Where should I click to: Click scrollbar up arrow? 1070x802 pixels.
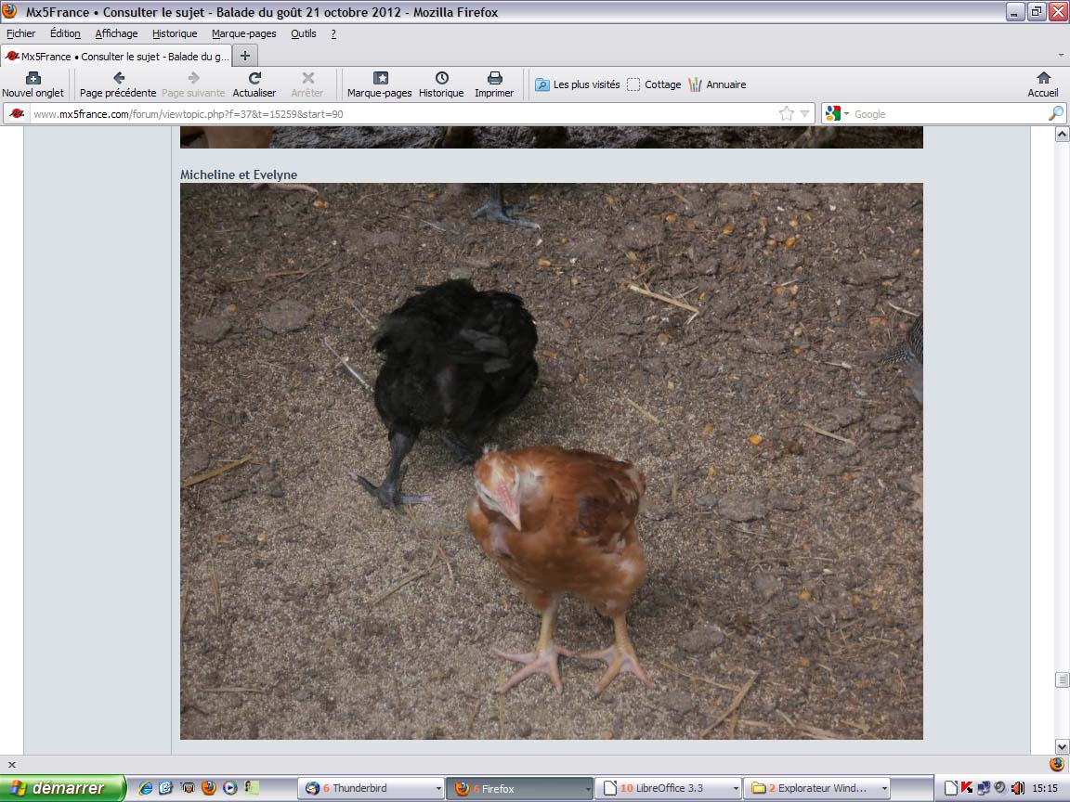click(x=1062, y=135)
